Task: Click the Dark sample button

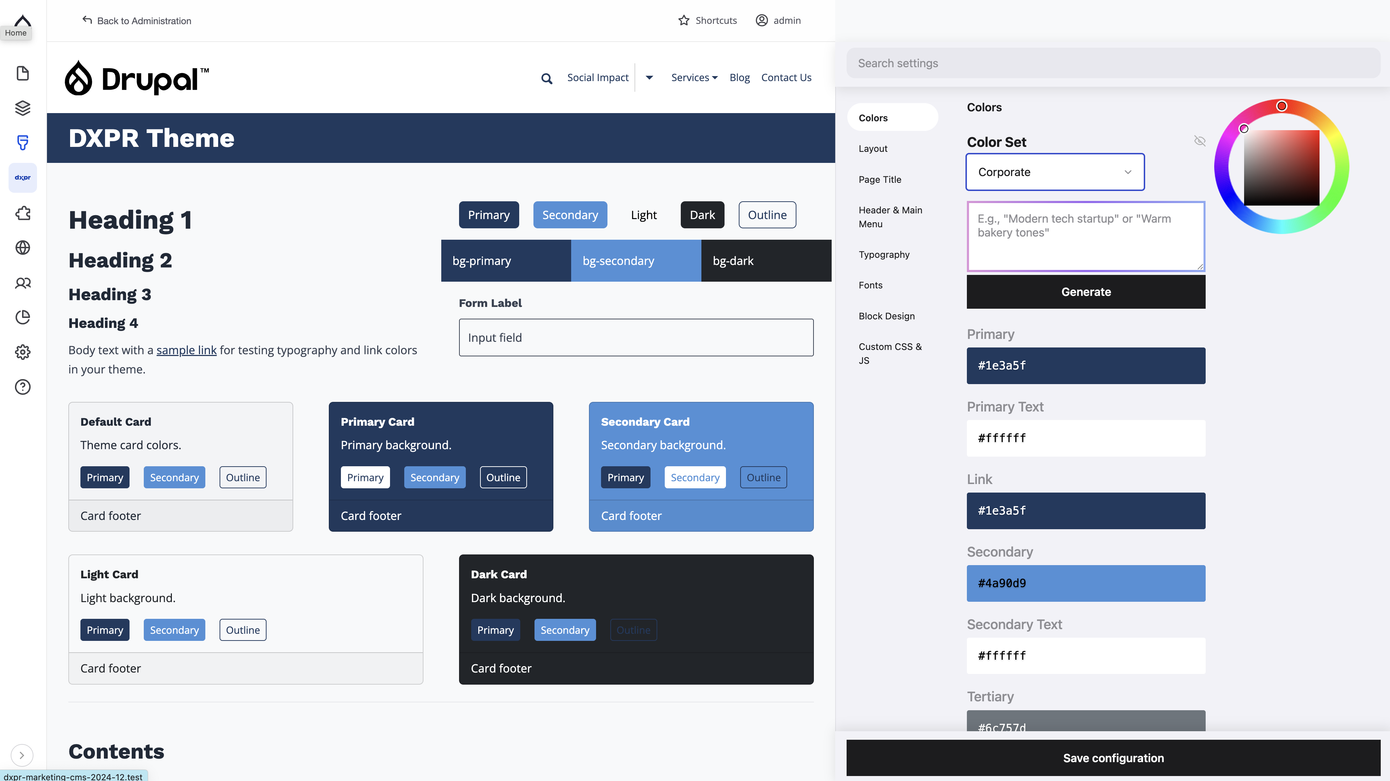Action: 702,215
